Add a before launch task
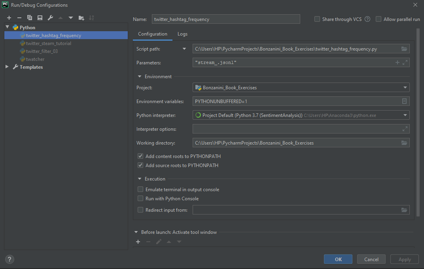The width and height of the screenshot is (424, 269). click(138, 242)
